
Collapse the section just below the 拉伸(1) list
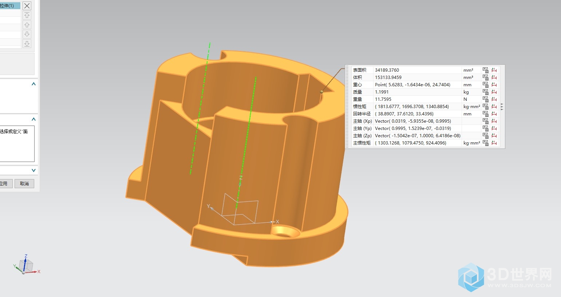33,84
